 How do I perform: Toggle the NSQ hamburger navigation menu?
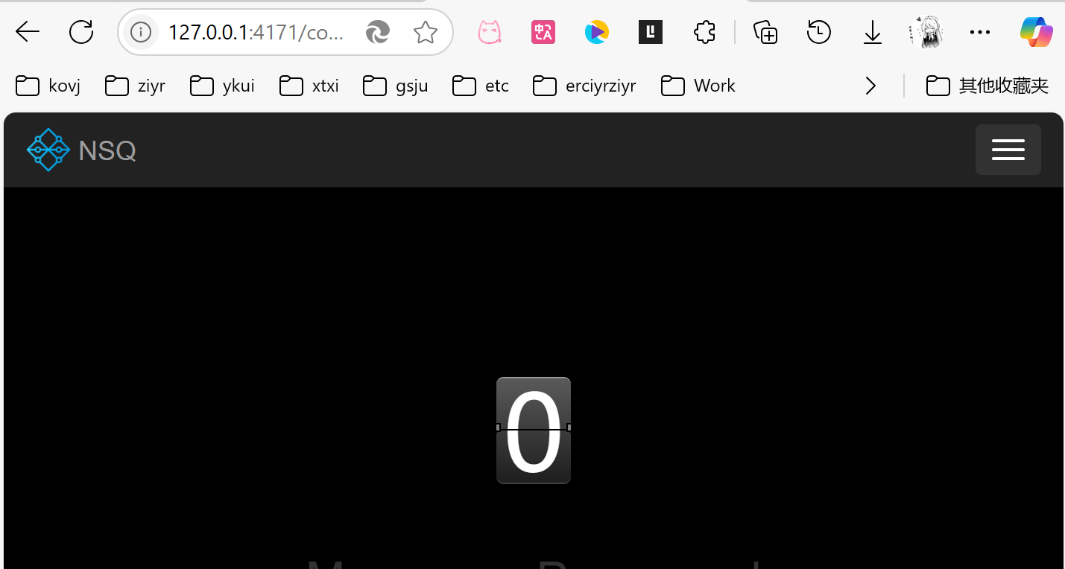coord(1008,150)
